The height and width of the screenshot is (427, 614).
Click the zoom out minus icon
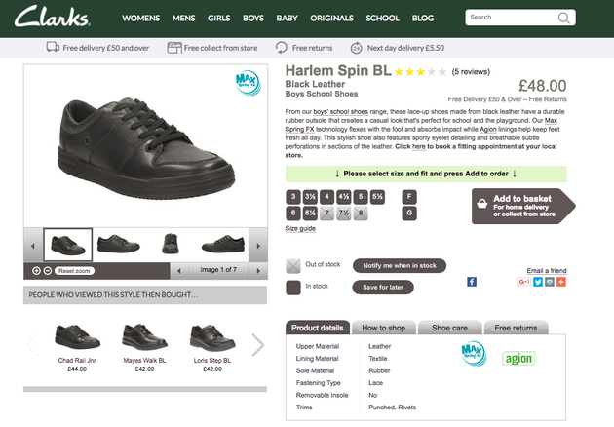(48, 271)
